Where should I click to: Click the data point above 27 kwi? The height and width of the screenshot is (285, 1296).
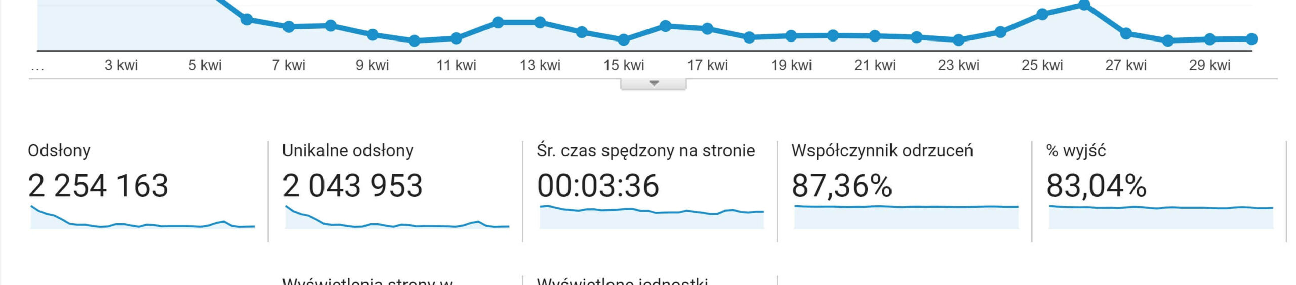pos(1126,34)
